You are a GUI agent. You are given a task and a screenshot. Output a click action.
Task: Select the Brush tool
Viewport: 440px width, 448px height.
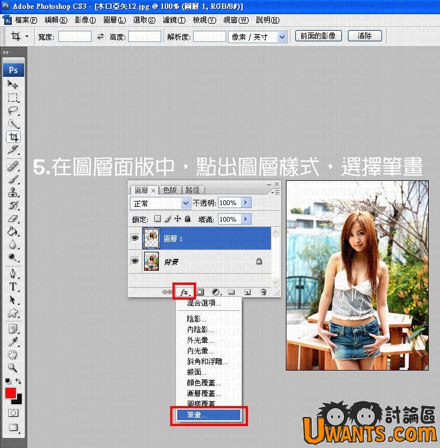coord(12,180)
